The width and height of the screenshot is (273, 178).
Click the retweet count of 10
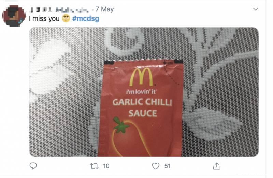click(106, 166)
